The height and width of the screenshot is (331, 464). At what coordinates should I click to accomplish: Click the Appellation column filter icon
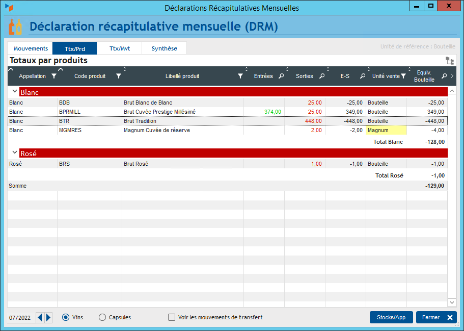point(54,76)
